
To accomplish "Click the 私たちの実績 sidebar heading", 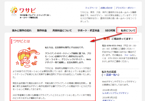I will pyautogui.click(x=109, y=72).
